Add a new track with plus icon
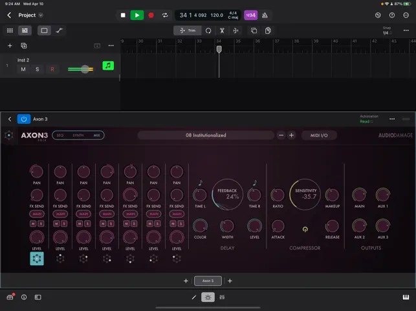 [10, 46]
